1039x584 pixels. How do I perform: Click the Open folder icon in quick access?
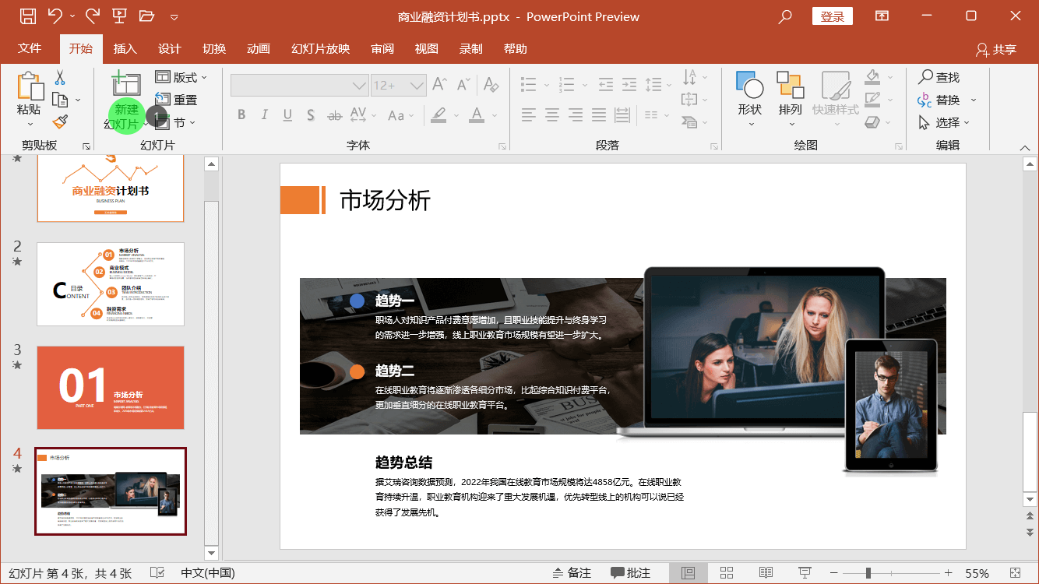146,16
